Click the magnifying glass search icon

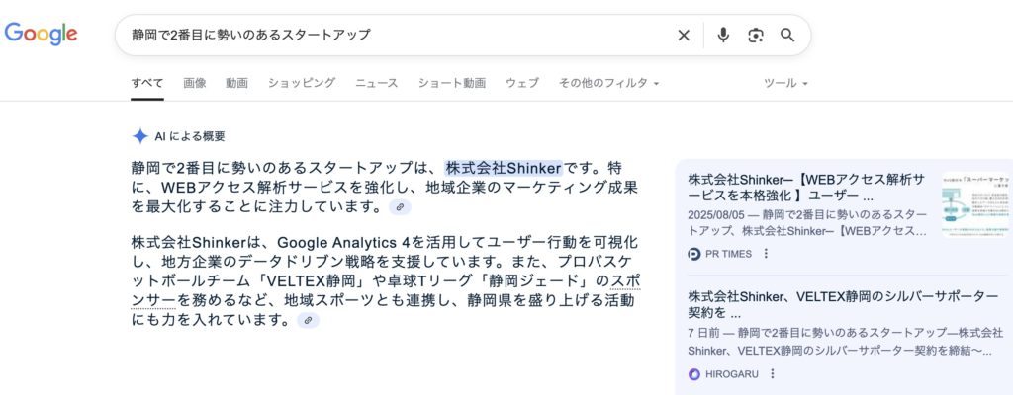787,36
